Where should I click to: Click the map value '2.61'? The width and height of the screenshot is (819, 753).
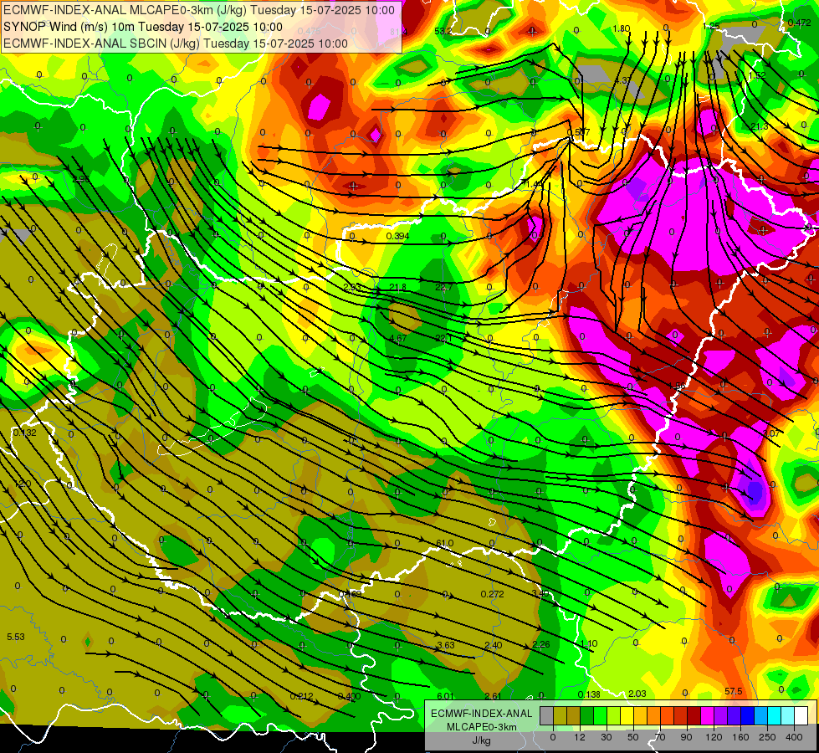pos(493,696)
